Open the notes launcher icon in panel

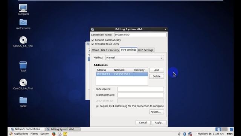[x=65, y=134]
